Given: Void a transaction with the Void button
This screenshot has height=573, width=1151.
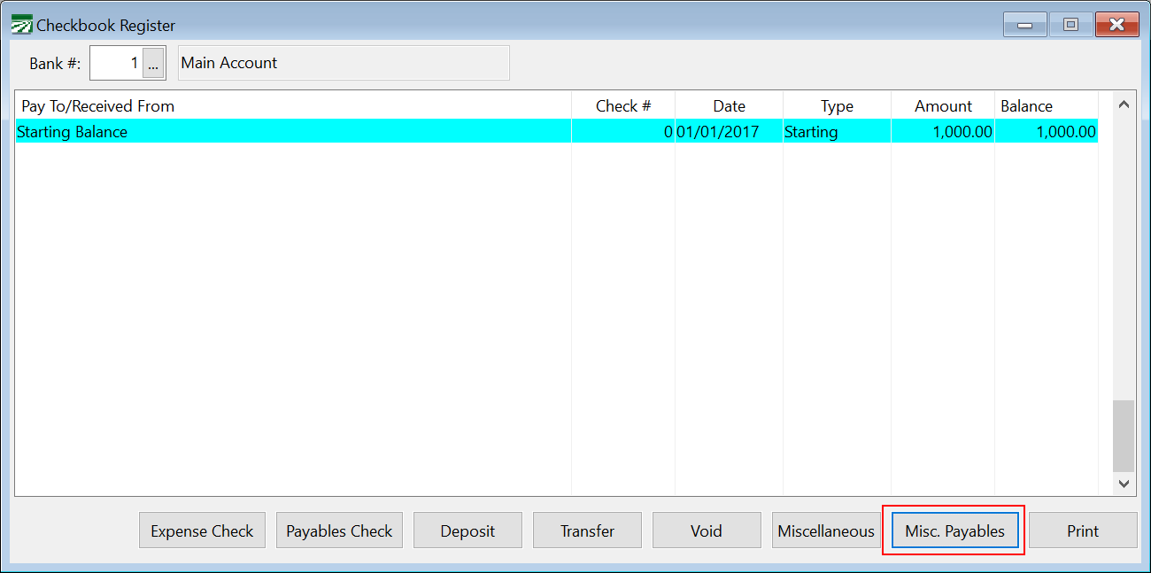Looking at the screenshot, I should point(707,530).
